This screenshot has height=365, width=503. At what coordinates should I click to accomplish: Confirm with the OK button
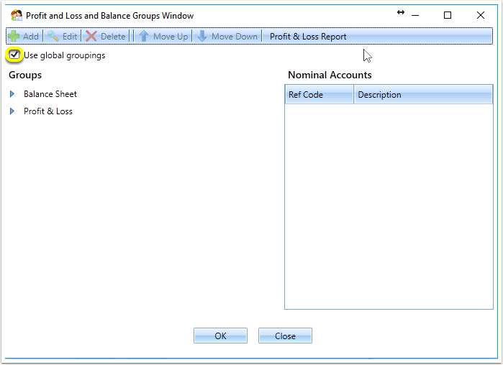220,336
